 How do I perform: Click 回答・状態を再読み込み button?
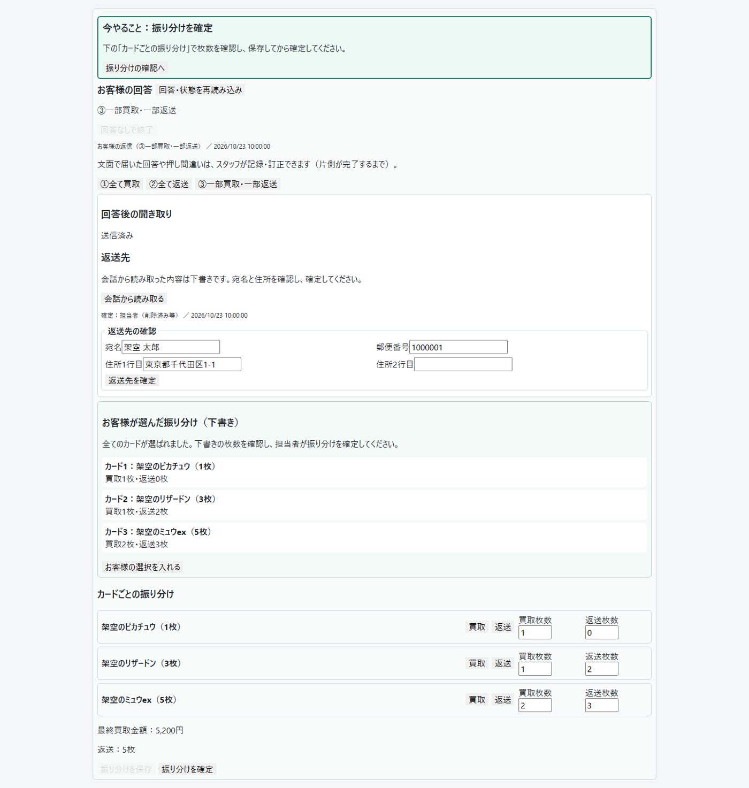201,90
